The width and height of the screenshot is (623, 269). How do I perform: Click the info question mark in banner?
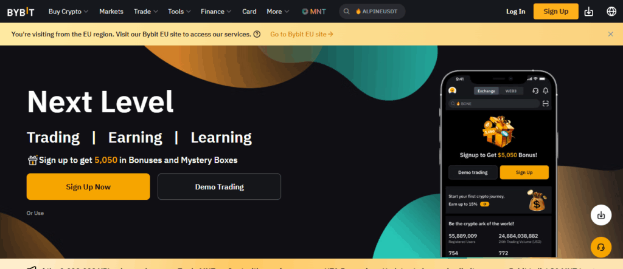point(257,34)
